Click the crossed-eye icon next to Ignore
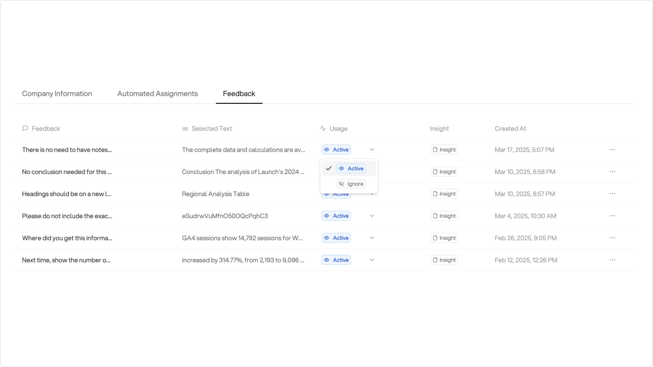This screenshot has width=653, height=367. (x=341, y=184)
